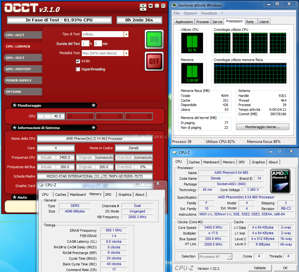Open Caches tab in the CPU-Z CPU-tab window
299x272 pixels.
(x=194, y=162)
